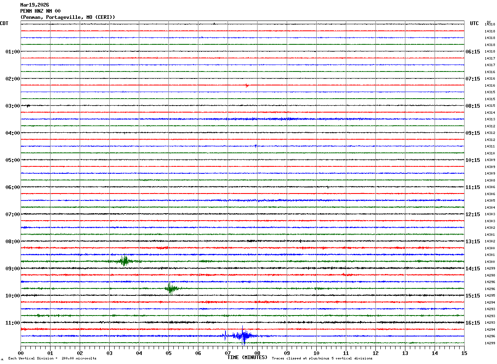This screenshot has height=364, width=497.
Task: Click the blue spike in the 04:30 trace
Action: tap(255, 146)
